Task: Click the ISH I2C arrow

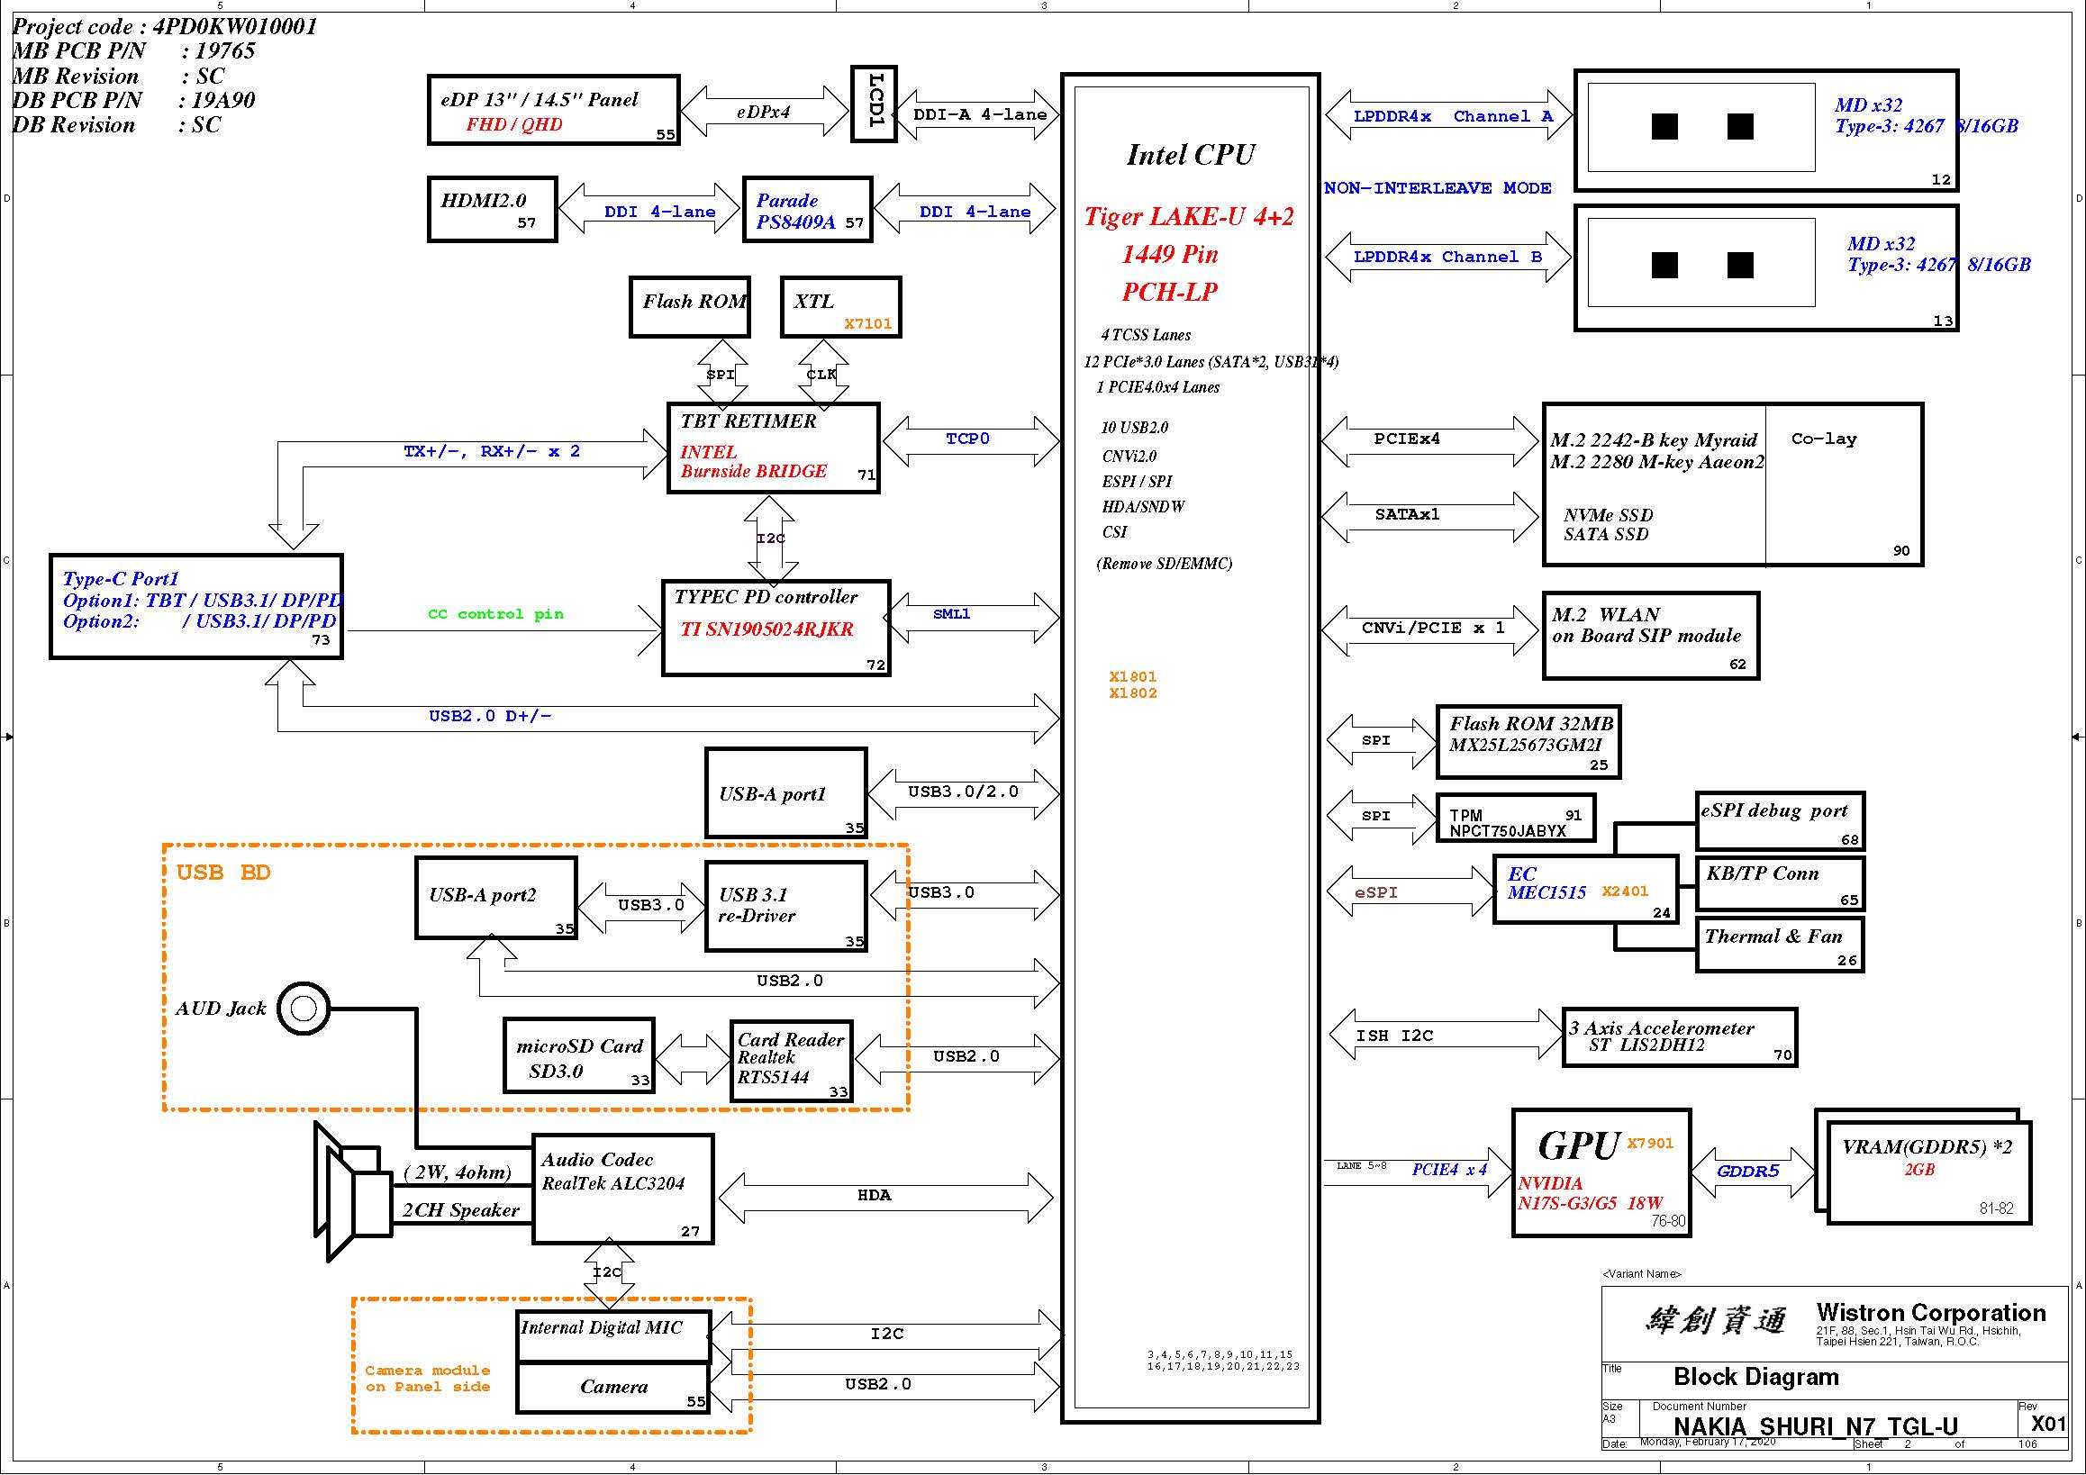Action: click(x=1445, y=1035)
